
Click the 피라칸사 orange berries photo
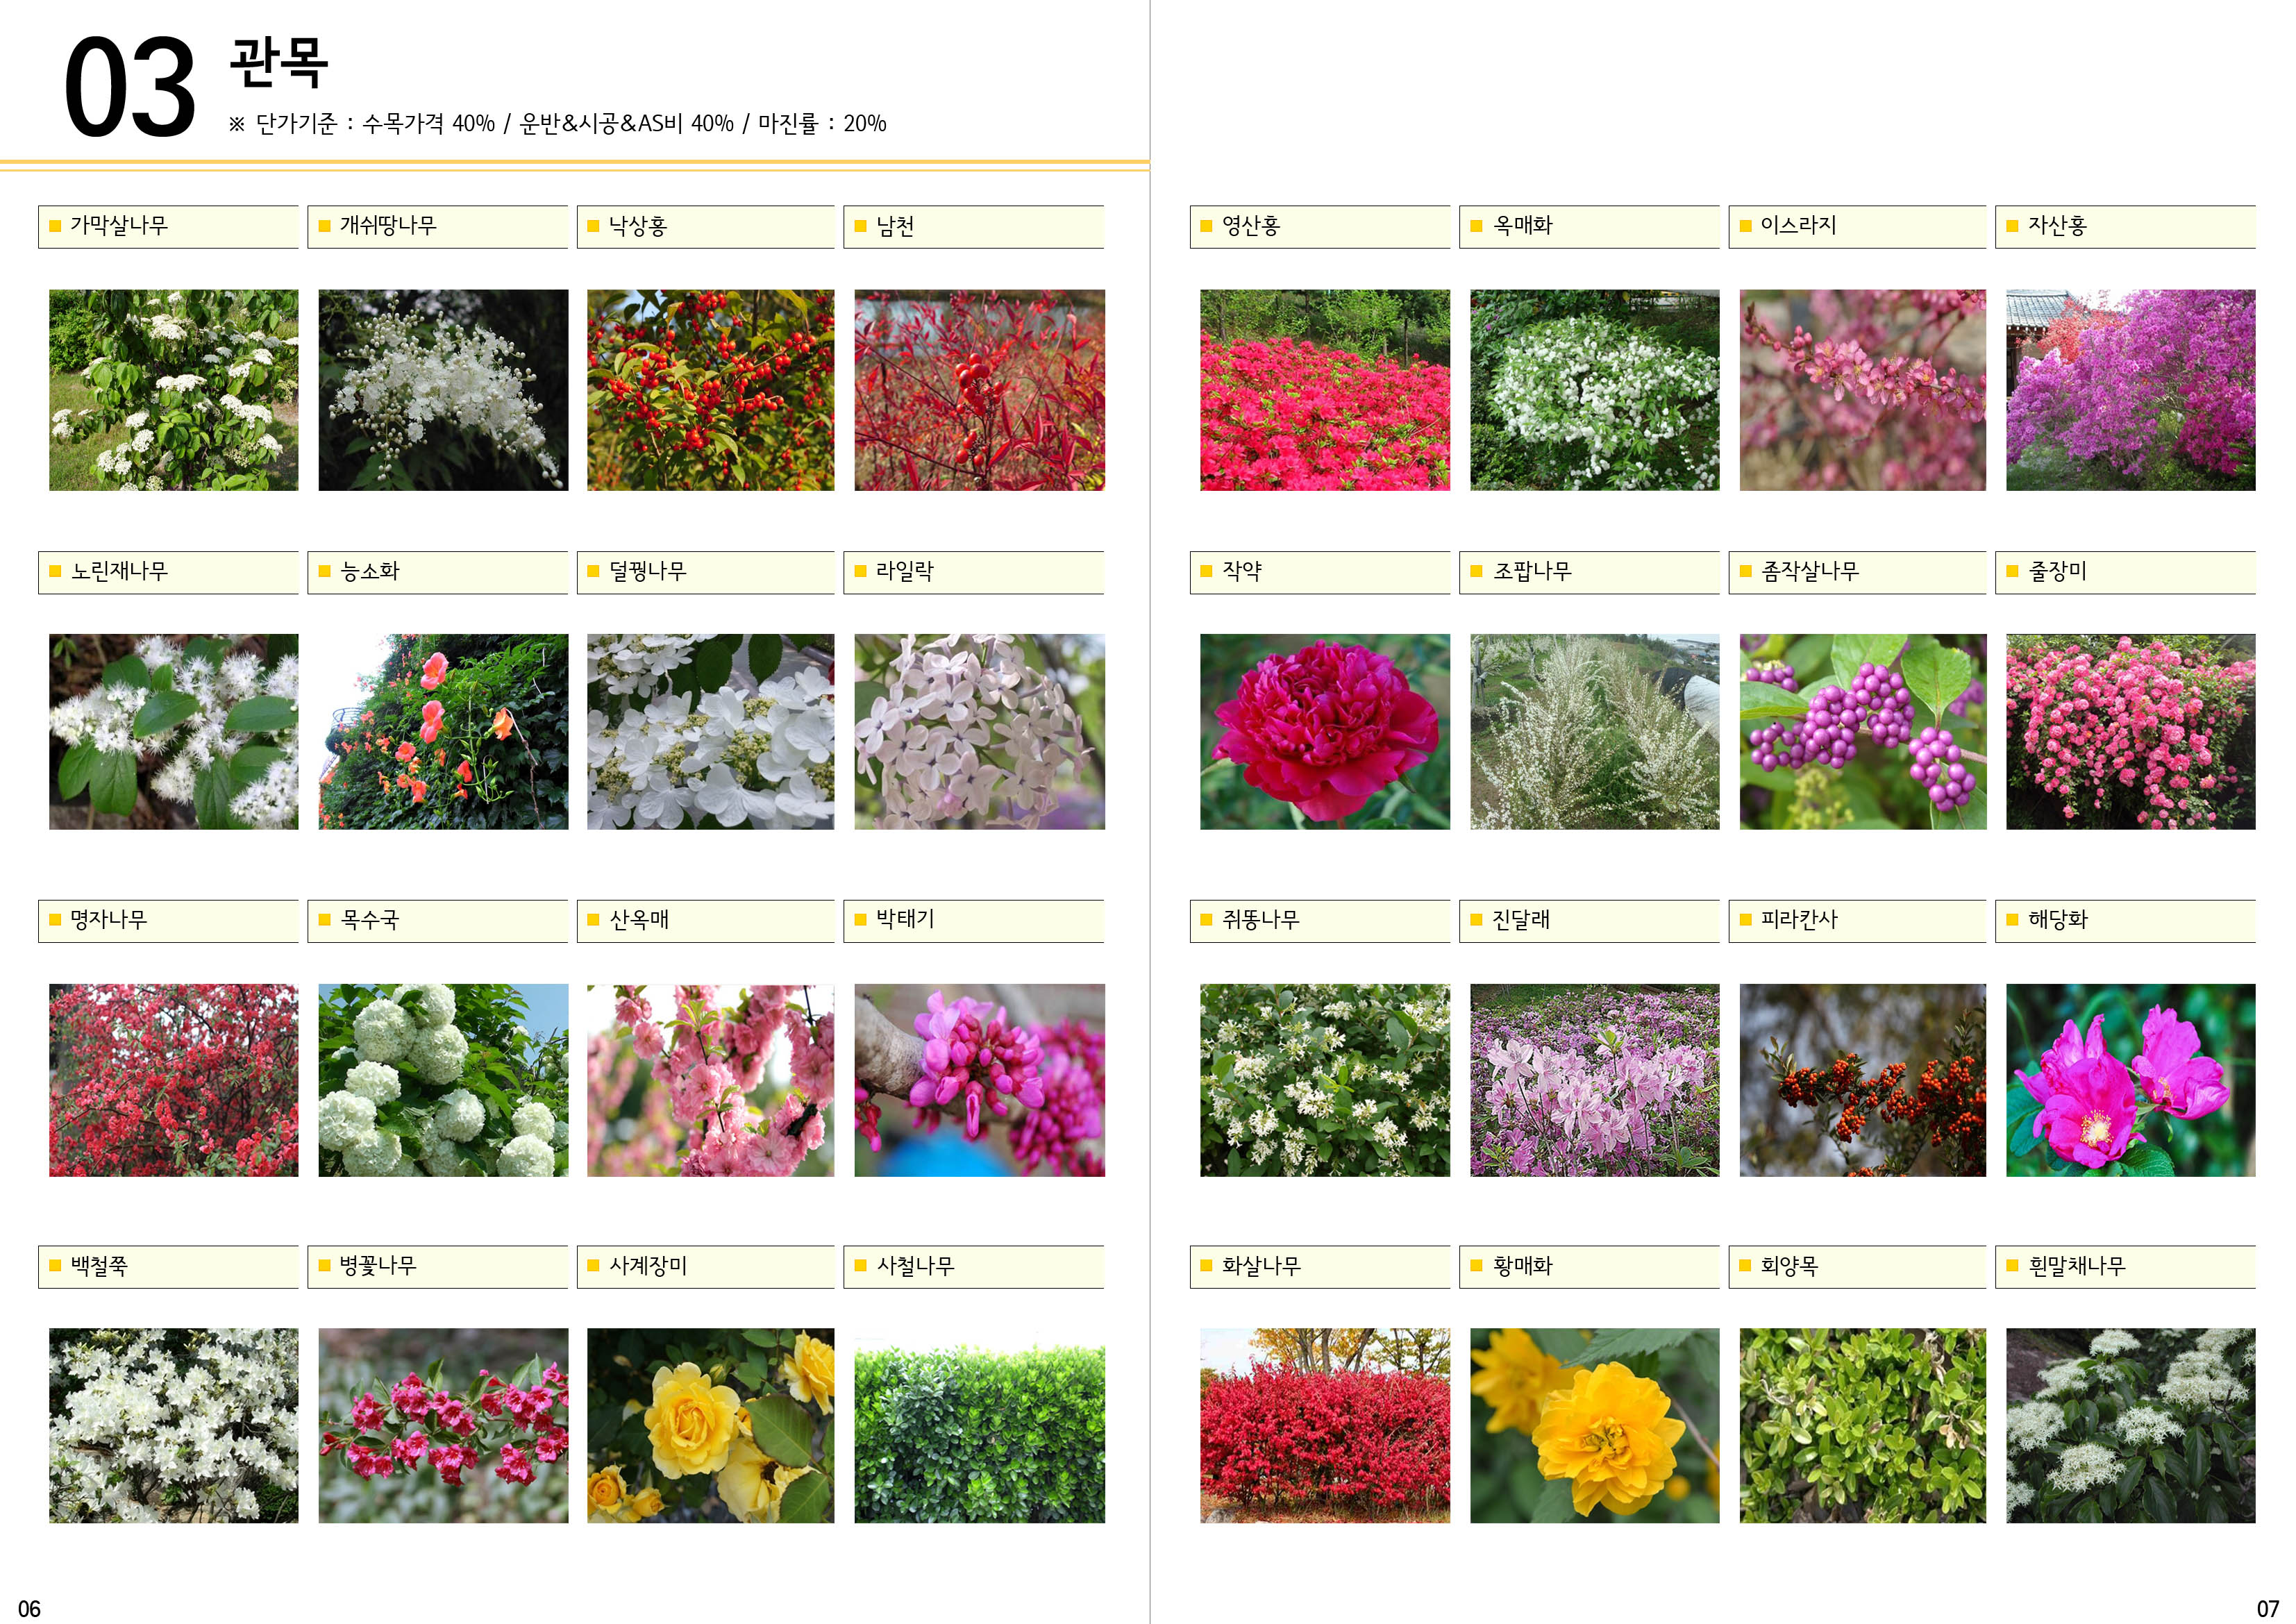tap(1863, 1080)
